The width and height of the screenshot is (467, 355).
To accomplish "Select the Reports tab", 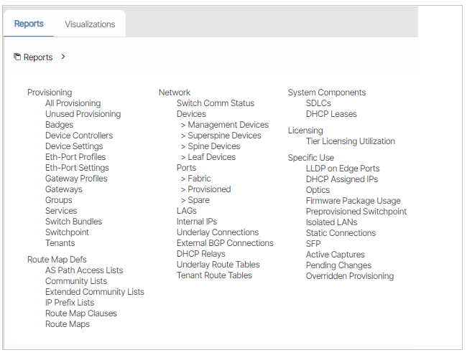I will click(29, 24).
